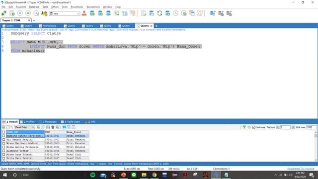Click the Export result icon at toolbar left
Viewport: 318px width, 179px height.
click(x=3, y=127)
